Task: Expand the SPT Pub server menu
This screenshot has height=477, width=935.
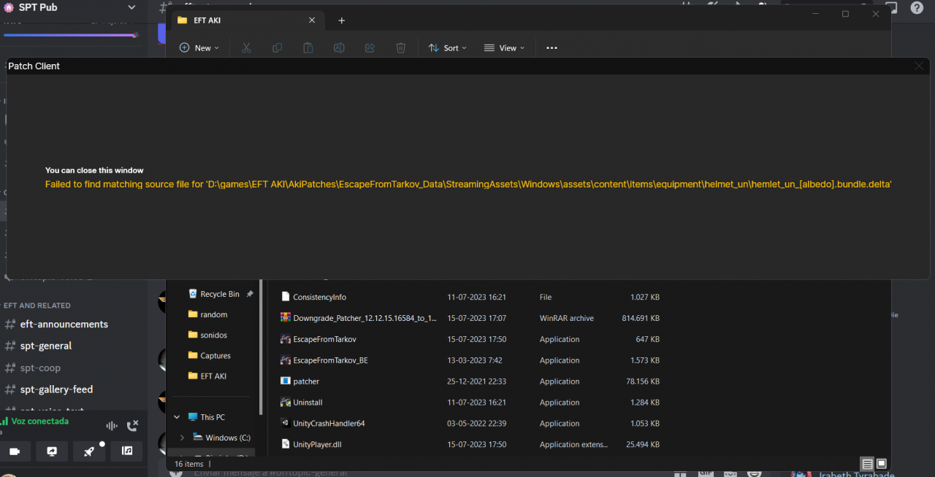Action: pyautogui.click(x=131, y=7)
